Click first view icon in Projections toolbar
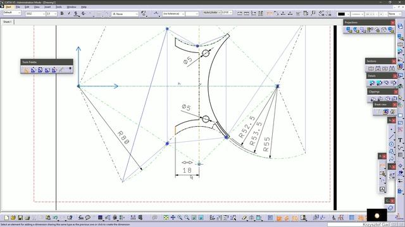Viewport: 405px width, 227px height. click(349, 30)
